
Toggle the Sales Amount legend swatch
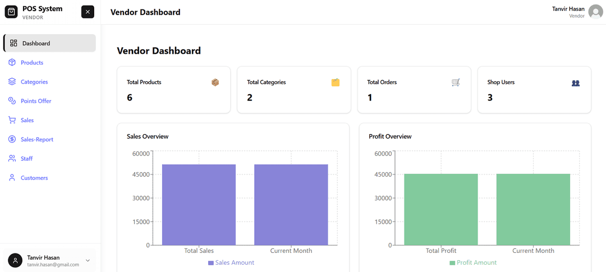coord(211,262)
